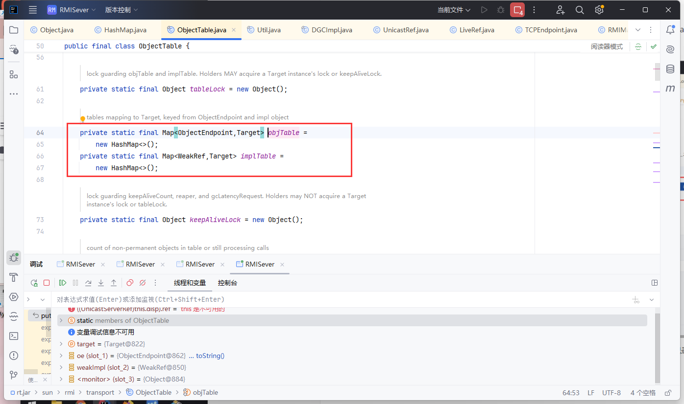Open the Maven tool window
The image size is (684, 404).
pos(670,89)
